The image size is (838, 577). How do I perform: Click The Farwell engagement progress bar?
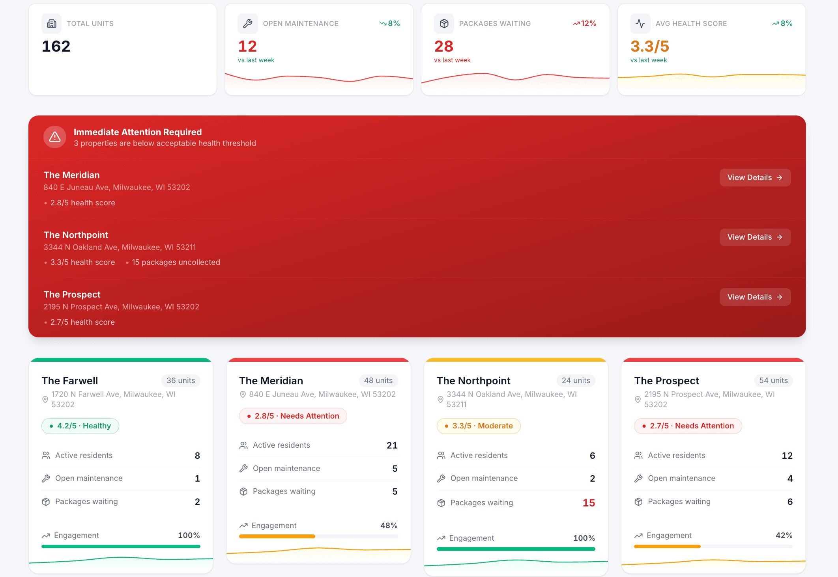click(x=121, y=547)
